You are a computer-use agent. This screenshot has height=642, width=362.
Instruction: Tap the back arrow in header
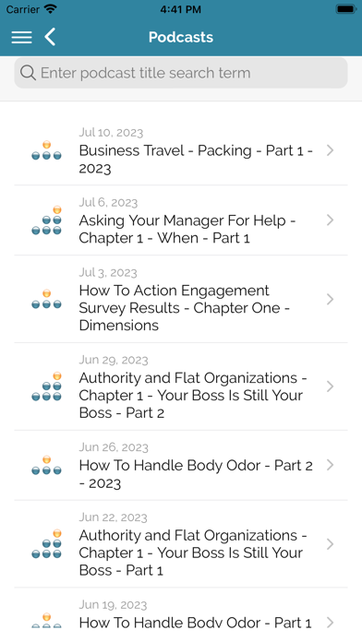tap(50, 37)
